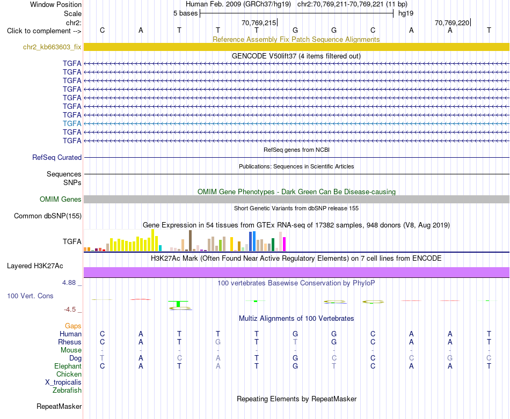The height and width of the screenshot is (419, 510).
Task: Click the 'Repeating Elements by RepeatMasker' title
Action: [296, 399]
